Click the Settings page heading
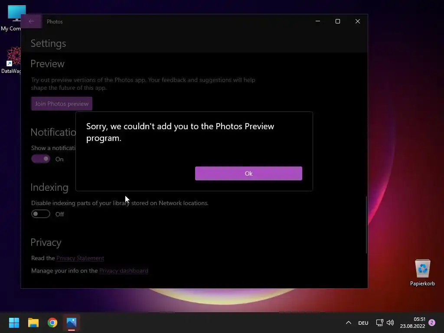 [48, 43]
